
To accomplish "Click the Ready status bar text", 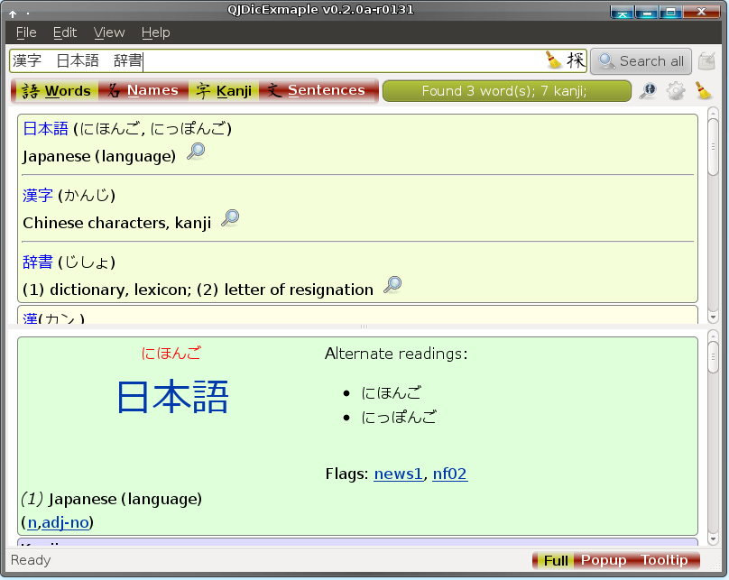I will (31, 560).
